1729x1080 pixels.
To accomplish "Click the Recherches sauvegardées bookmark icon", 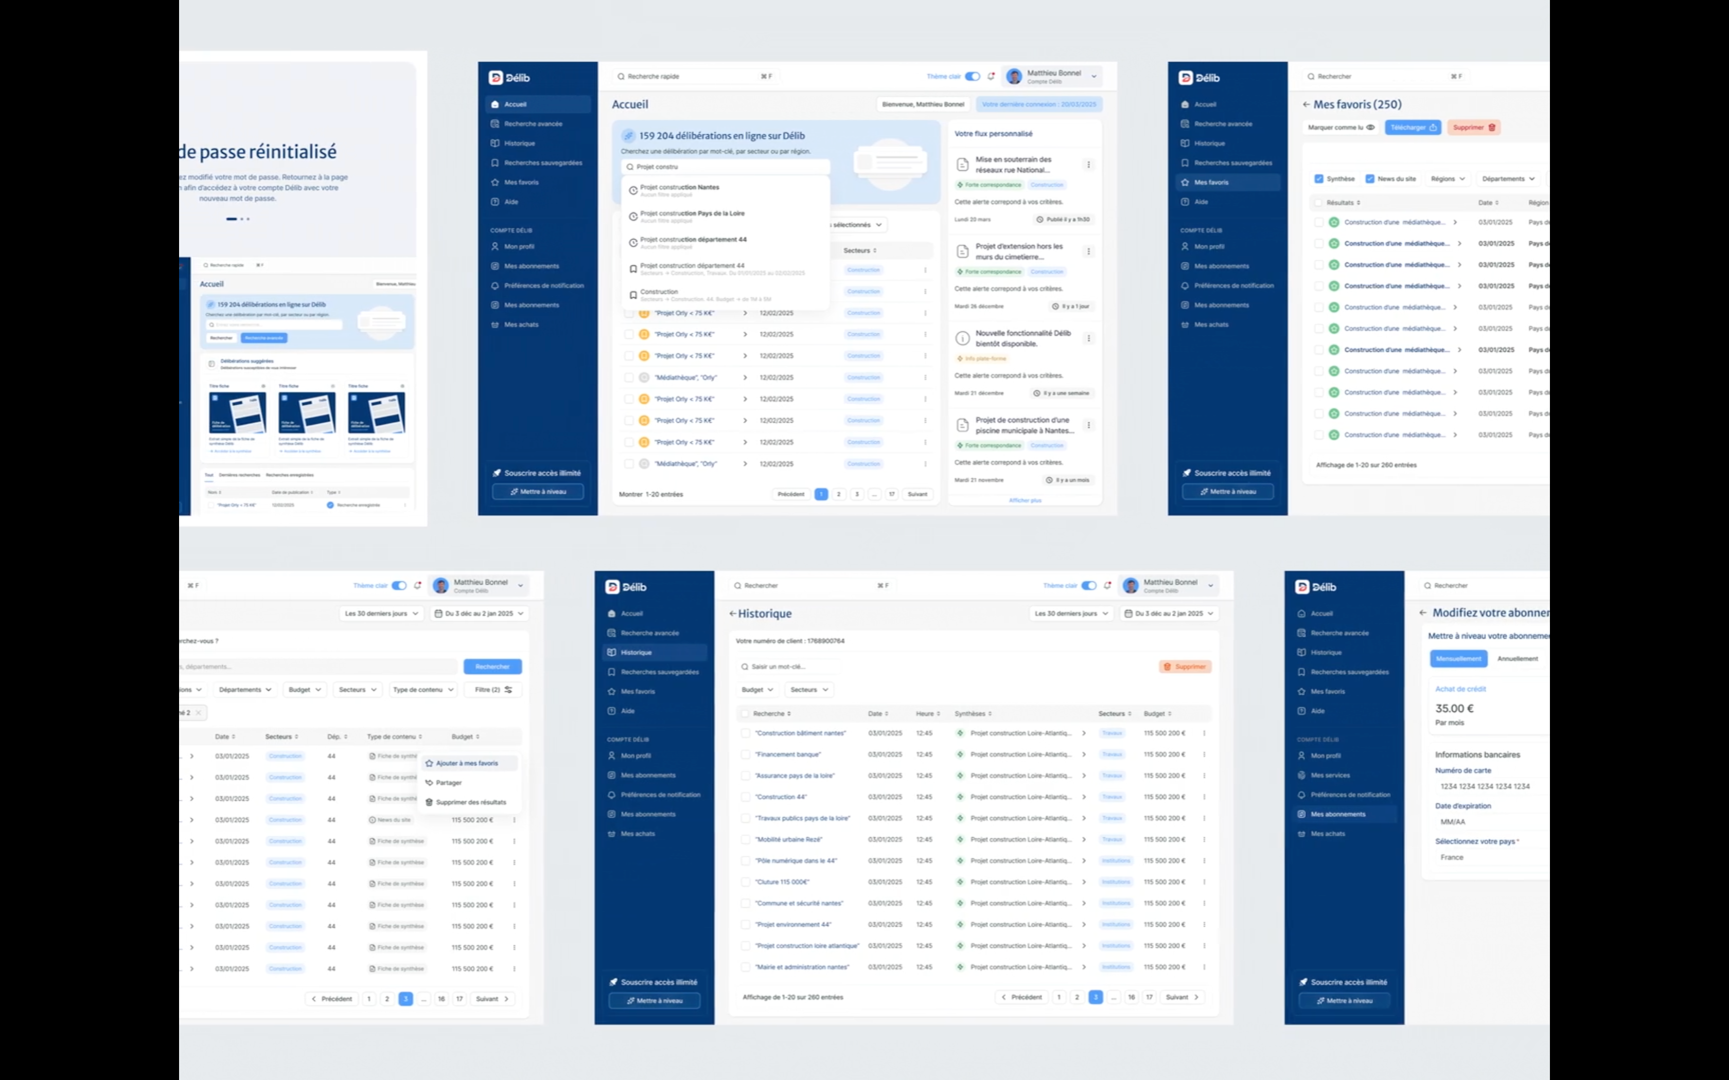I will tap(496, 162).
